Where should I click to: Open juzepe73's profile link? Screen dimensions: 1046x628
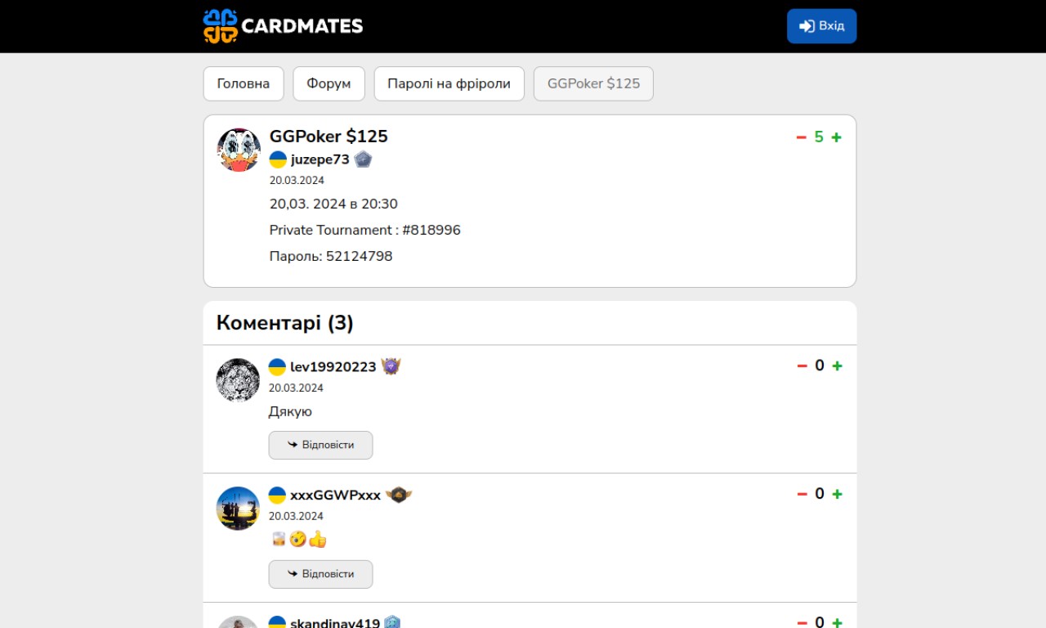tap(320, 159)
